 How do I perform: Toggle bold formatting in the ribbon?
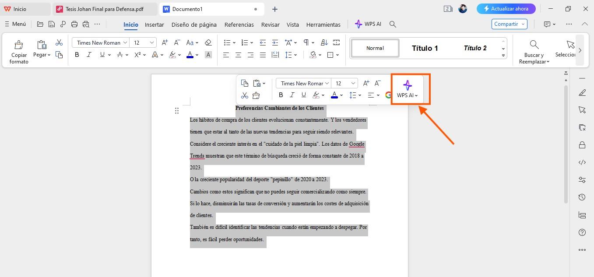pyautogui.click(x=77, y=54)
